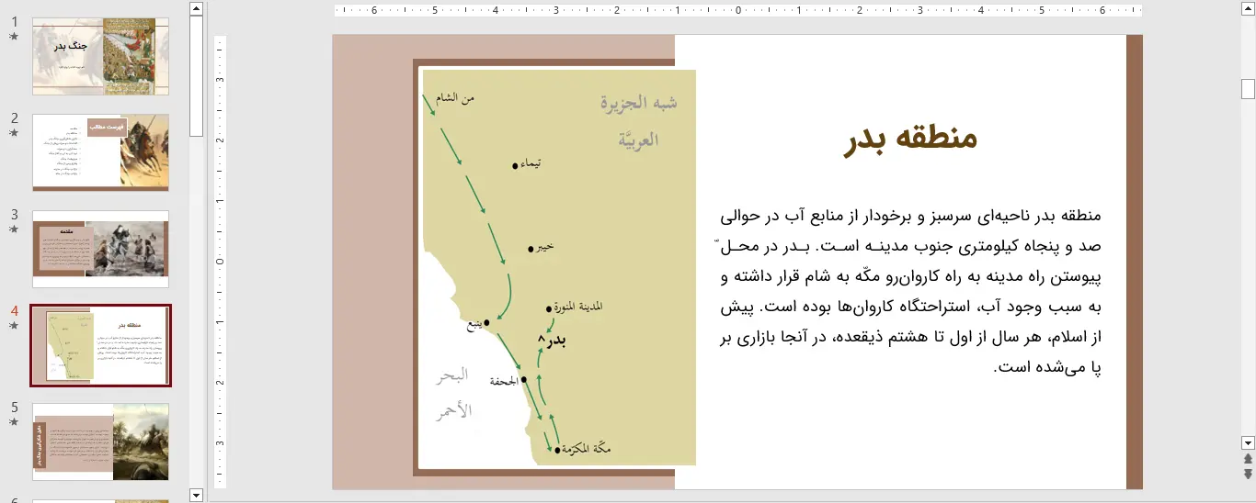The height and width of the screenshot is (503, 1256).
Task: Click the transition star under slide 3
Action: pyautogui.click(x=13, y=229)
